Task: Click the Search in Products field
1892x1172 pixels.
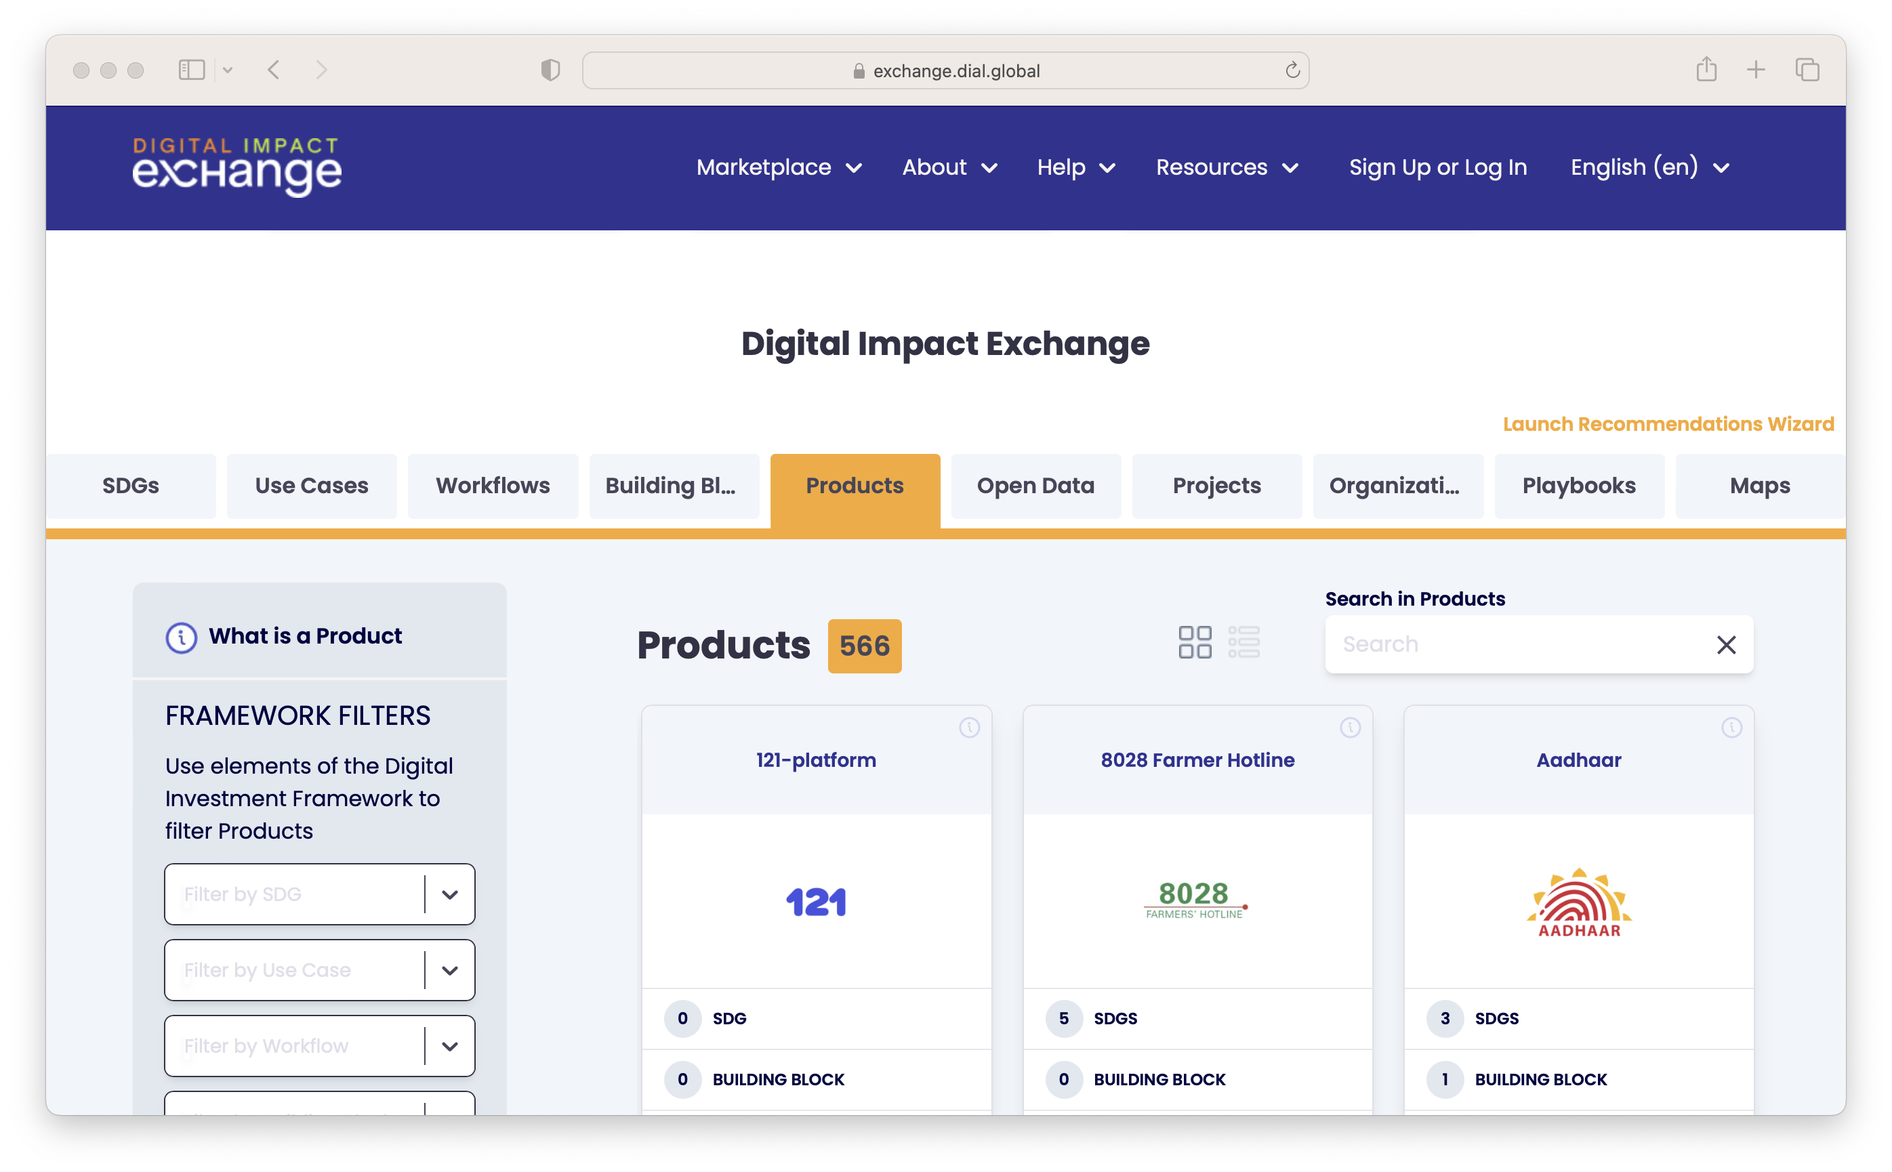Action: [1512, 645]
